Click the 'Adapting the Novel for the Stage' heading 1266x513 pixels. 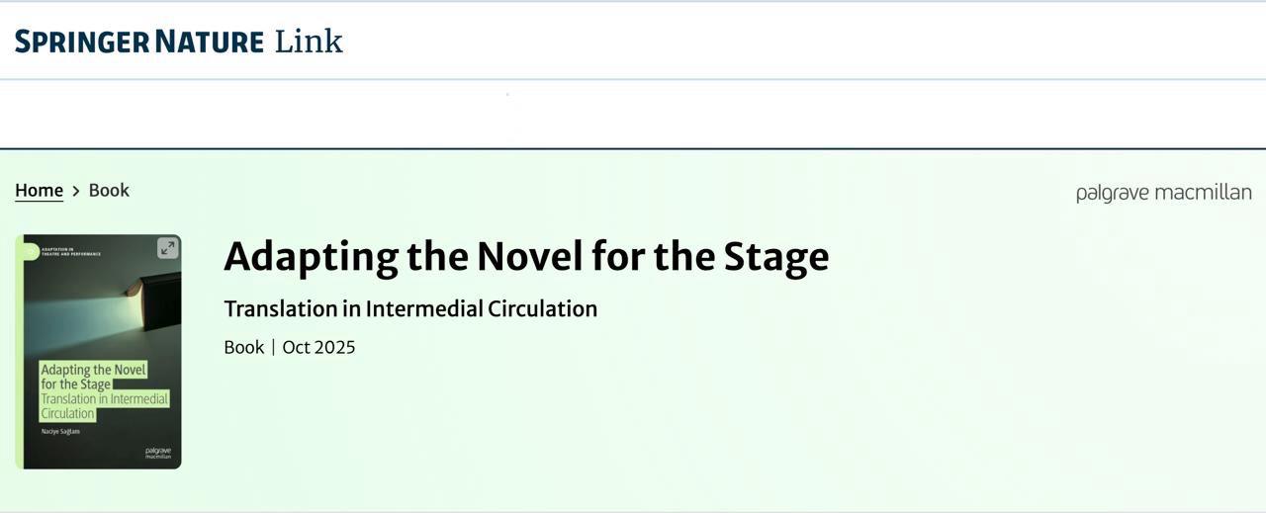click(526, 256)
